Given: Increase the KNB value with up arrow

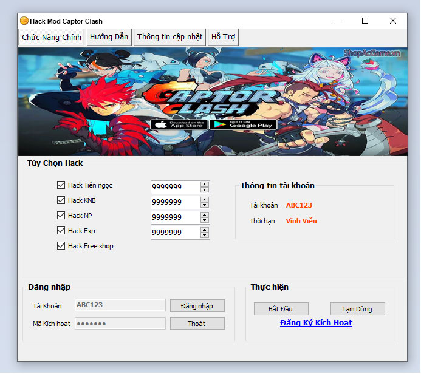Looking at the screenshot, I should [205, 200].
